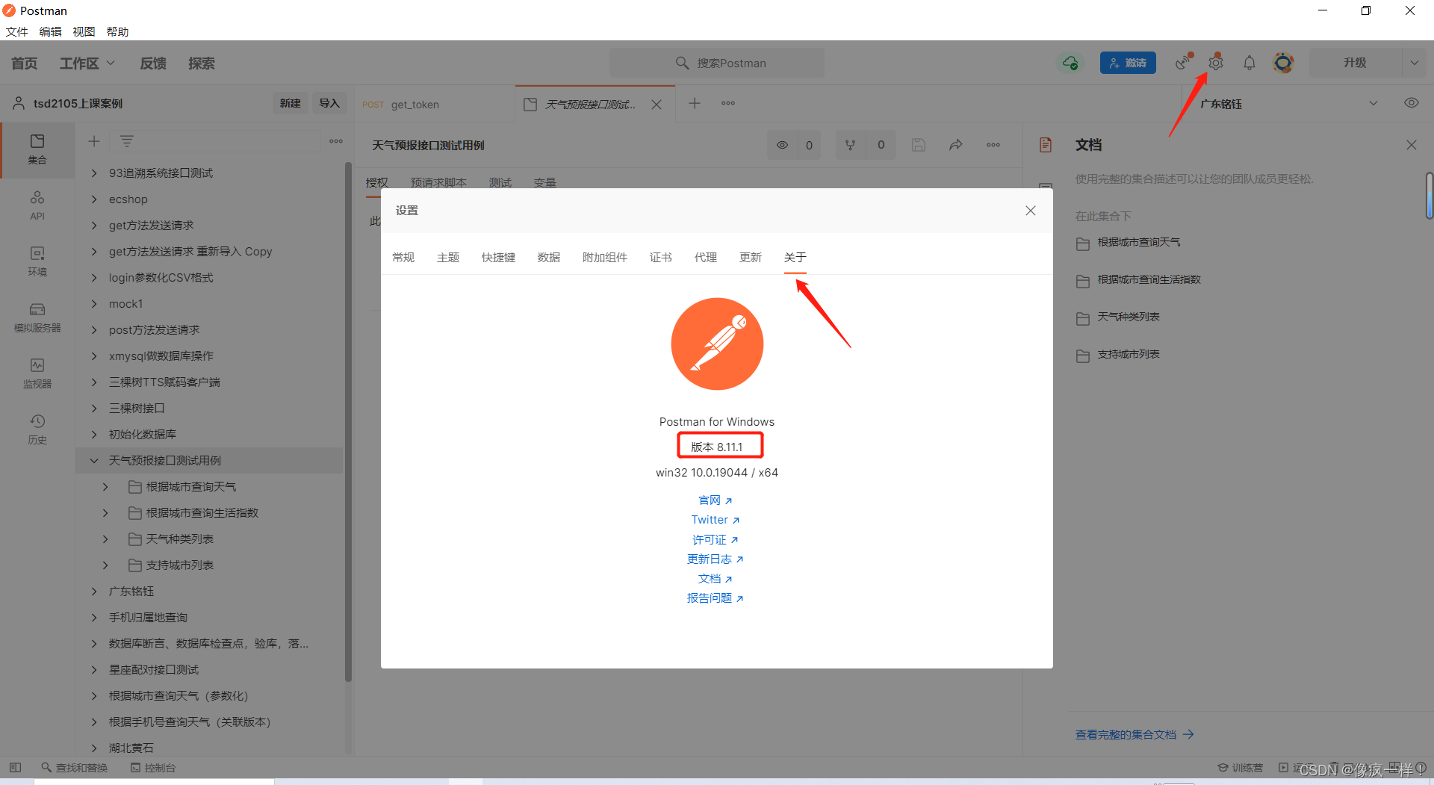Toggle environment quick look eye icon
The width and height of the screenshot is (1434, 785).
click(1412, 103)
